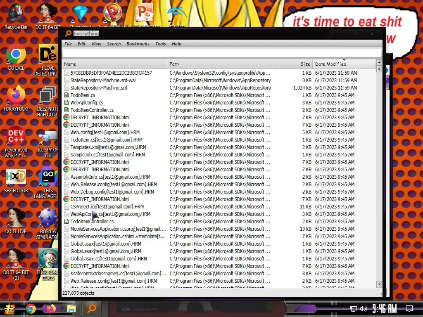Select file 57C8EDB95DF3F0AD4EE2DC2B8CFD4157
Viewport: 423px width, 317px height.
219,73
